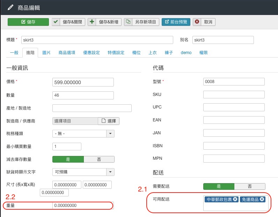Set 減去庫存數量 to 是
The height and width of the screenshot is (217, 278).
coord(68,159)
